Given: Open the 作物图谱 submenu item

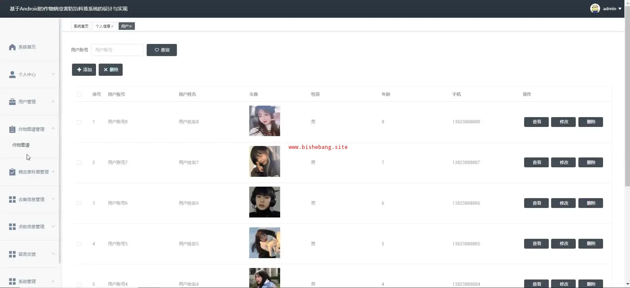Looking at the screenshot, I should (x=21, y=145).
